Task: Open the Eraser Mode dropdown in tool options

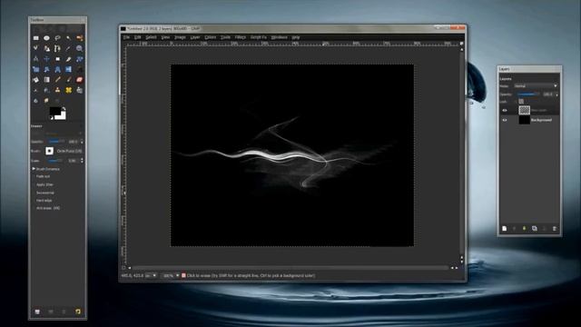Action: pyautogui.click(x=64, y=134)
